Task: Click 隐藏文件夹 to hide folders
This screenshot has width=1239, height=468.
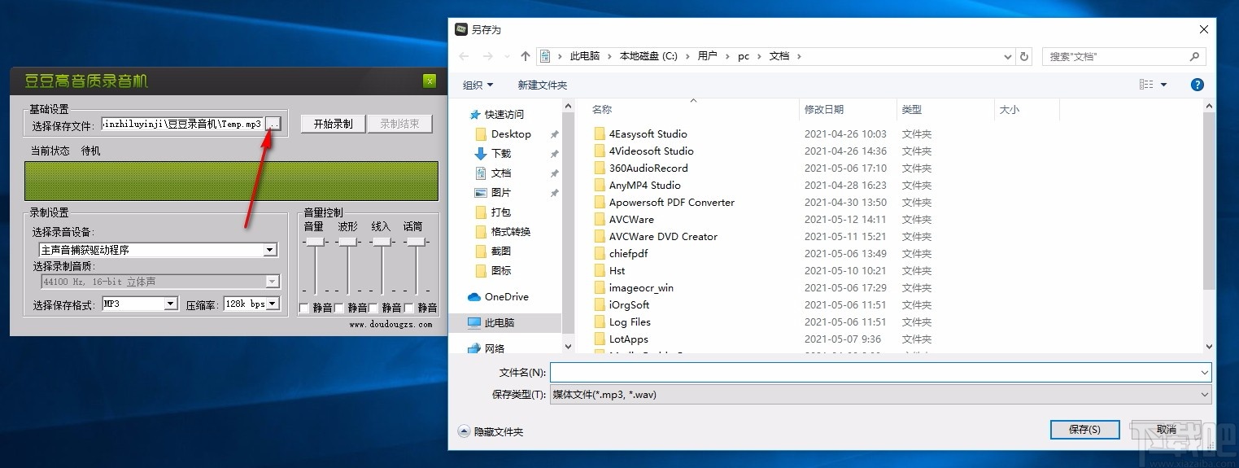Action: (x=491, y=431)
